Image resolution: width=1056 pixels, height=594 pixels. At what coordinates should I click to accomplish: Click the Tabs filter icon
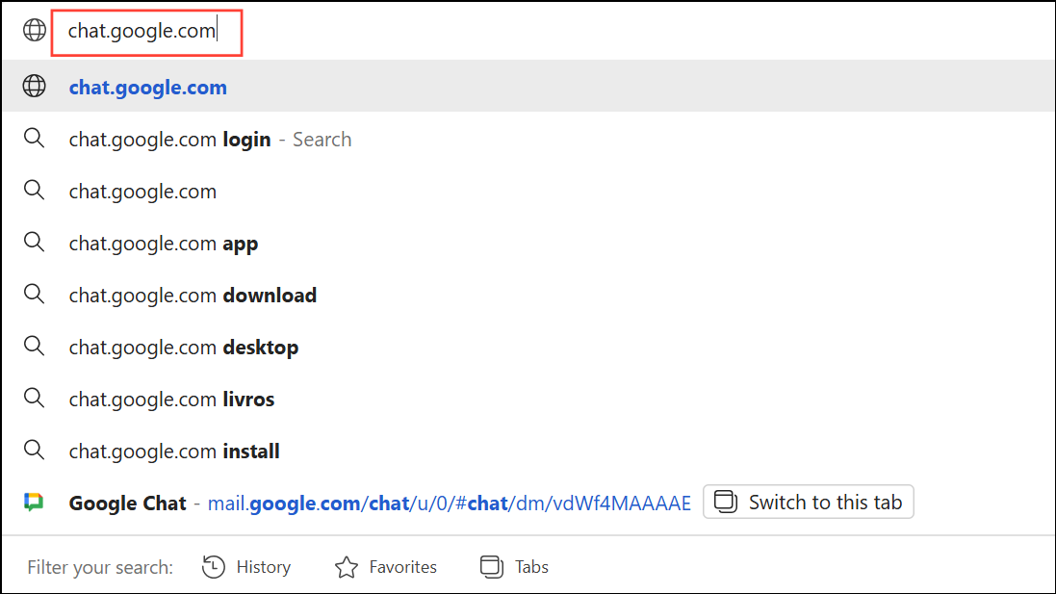(x=492, y=567)
